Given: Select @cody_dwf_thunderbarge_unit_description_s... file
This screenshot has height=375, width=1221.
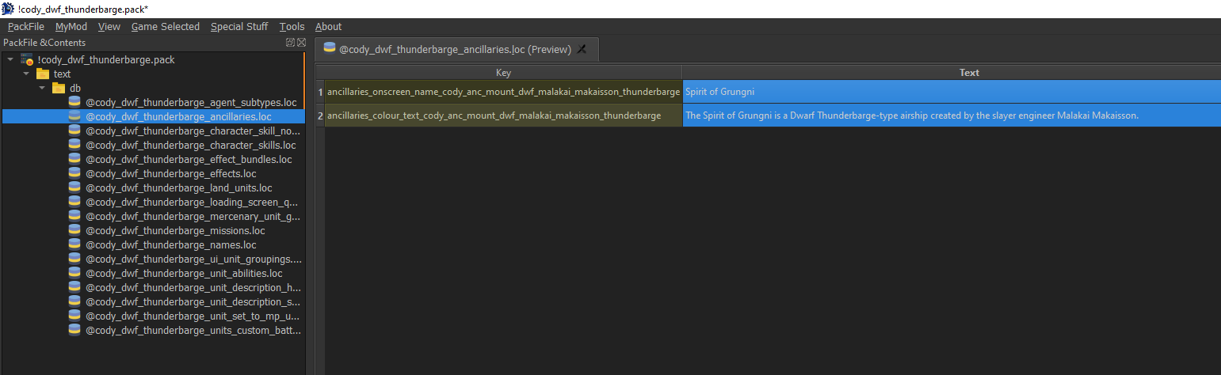Looking at the screenshot, I should (193, 301).
